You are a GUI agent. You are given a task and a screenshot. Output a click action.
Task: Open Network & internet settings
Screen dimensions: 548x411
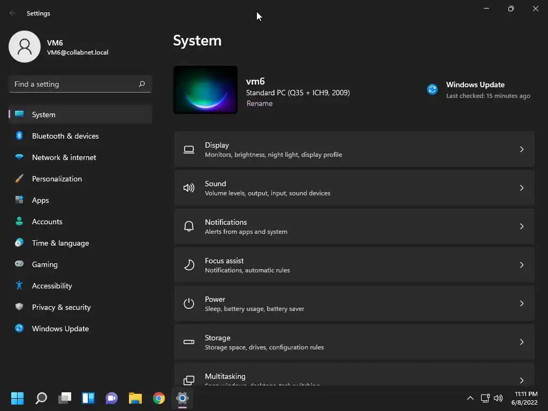click(80, 157)
